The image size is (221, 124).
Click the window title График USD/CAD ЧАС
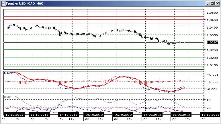click(x=25, y=3)
